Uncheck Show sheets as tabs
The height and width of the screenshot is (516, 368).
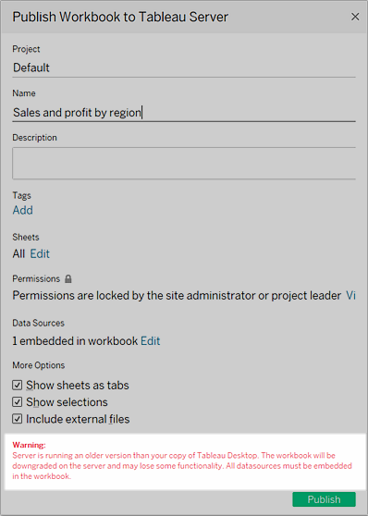[x=18, y=385]
